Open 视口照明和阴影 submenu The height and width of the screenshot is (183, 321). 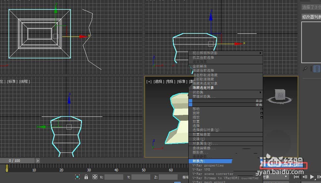pos(226,53)
